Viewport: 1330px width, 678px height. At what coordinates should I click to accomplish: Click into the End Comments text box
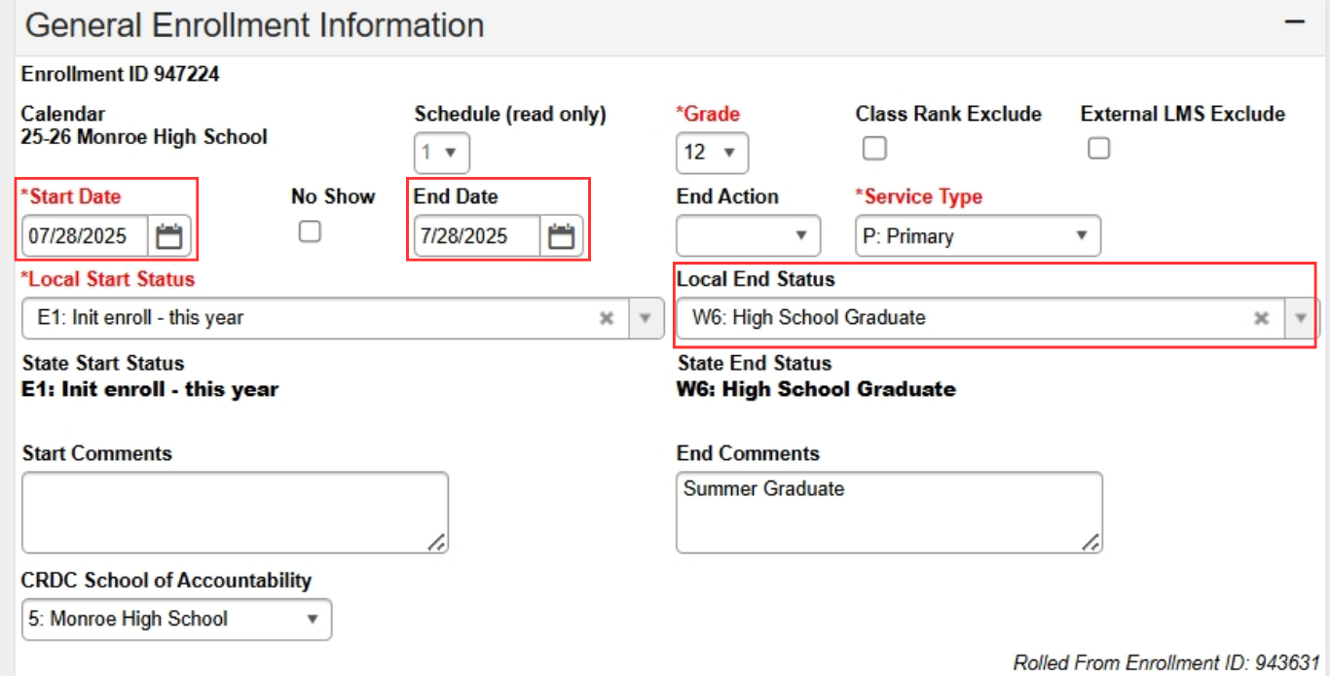point(888,512)
